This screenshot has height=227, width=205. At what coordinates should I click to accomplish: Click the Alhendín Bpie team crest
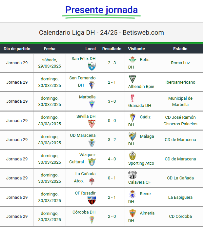coord(132,79)
